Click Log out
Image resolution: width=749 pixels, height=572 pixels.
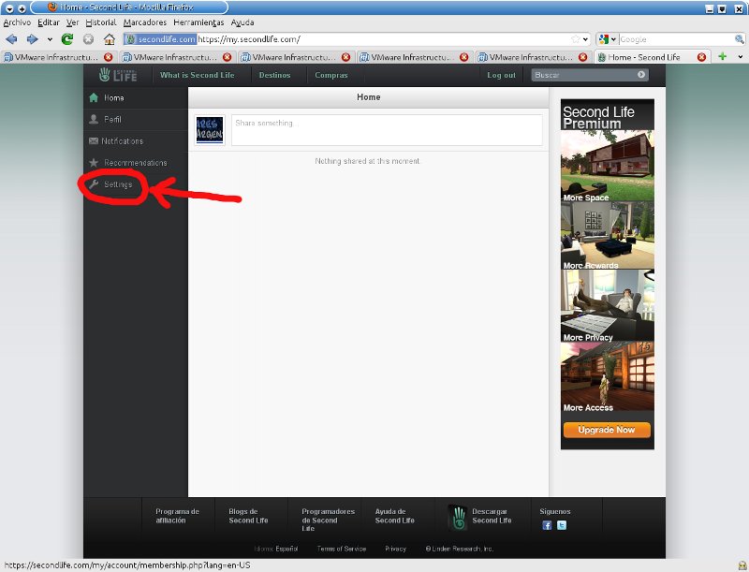tap(501, 75)
